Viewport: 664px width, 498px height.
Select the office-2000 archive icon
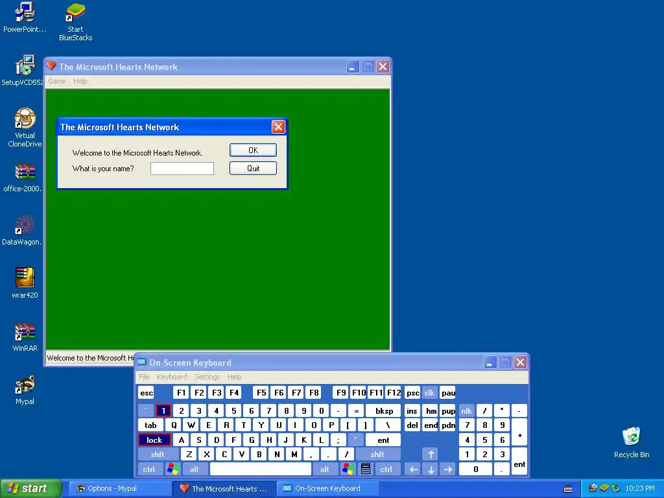coord(23,178)
